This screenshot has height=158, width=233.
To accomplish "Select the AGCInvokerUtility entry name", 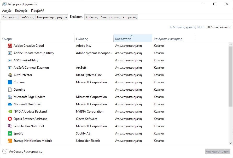I will 26,60.
